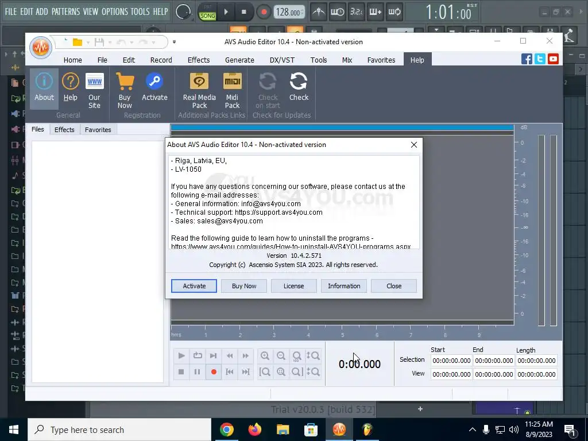The image size is (588, 441).
Task: Open the Tools ribbon tab
Action: pos(319,60)
